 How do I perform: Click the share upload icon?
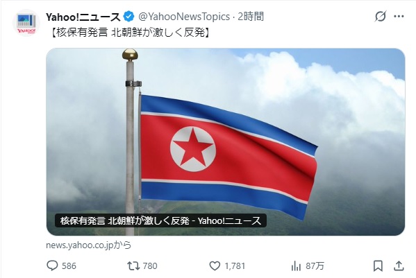[399, 266]
